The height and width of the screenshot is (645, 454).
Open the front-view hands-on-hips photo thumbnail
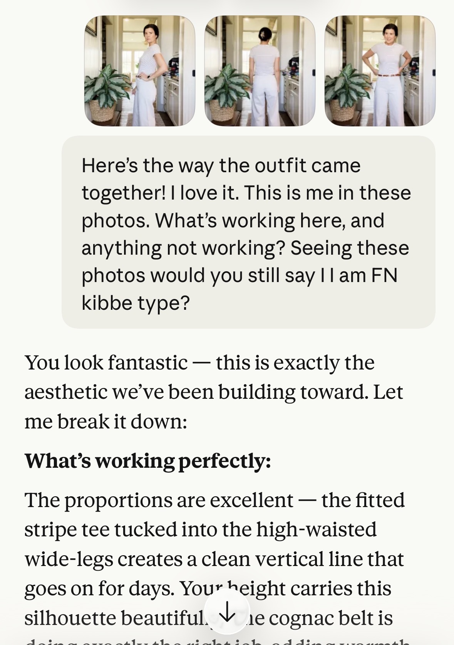(380, 71)
